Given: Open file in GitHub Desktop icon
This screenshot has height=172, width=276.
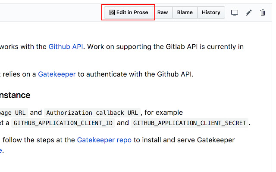Looking at the screenshot, I should [235, 12].
